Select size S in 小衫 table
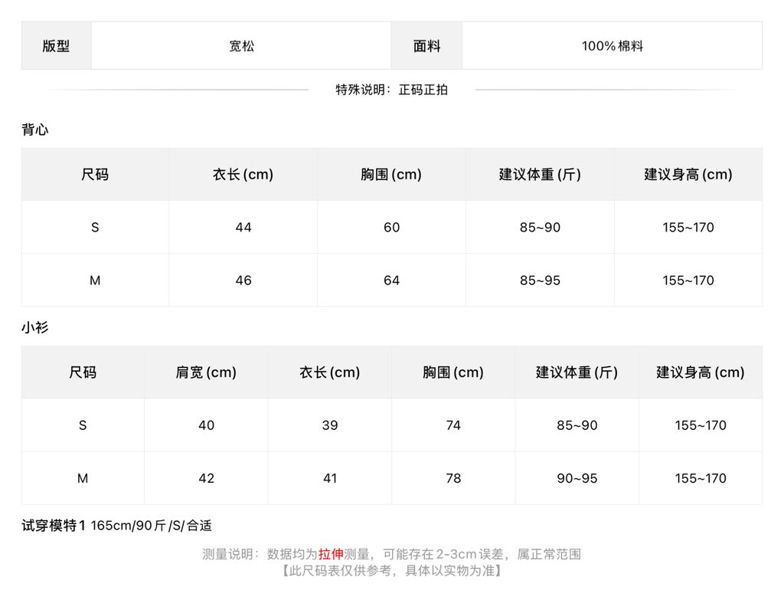This screenshot has height=600, width=784. click(x=83, y=425)
